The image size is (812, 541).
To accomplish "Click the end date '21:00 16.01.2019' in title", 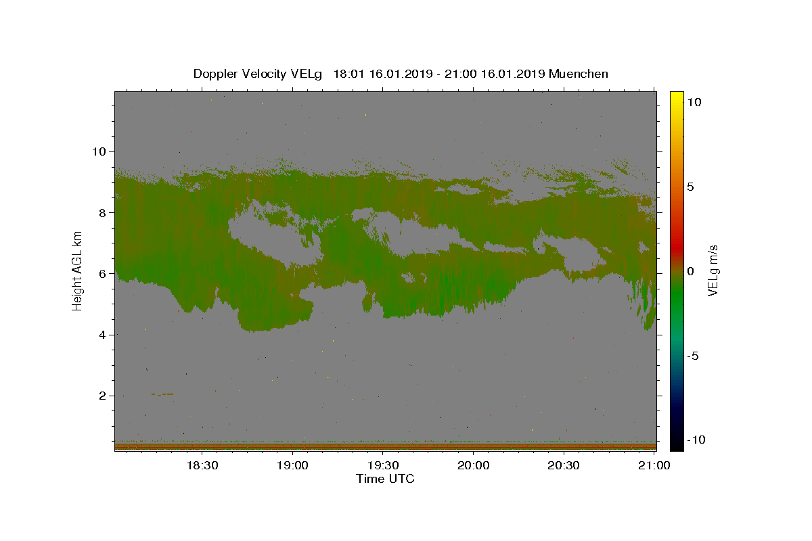I will coord(493,74).
